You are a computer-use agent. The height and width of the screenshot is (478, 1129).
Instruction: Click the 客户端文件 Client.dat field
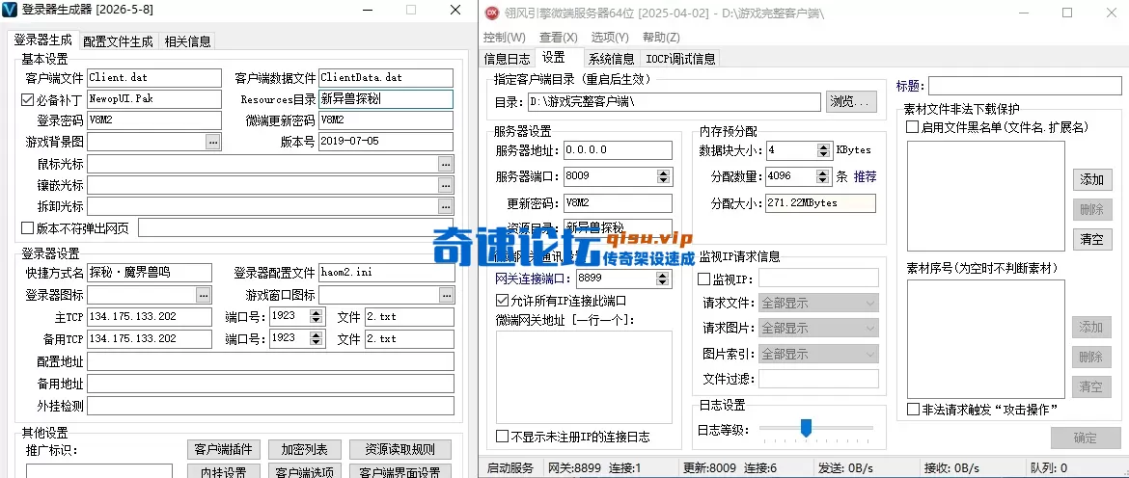point(154,78)
